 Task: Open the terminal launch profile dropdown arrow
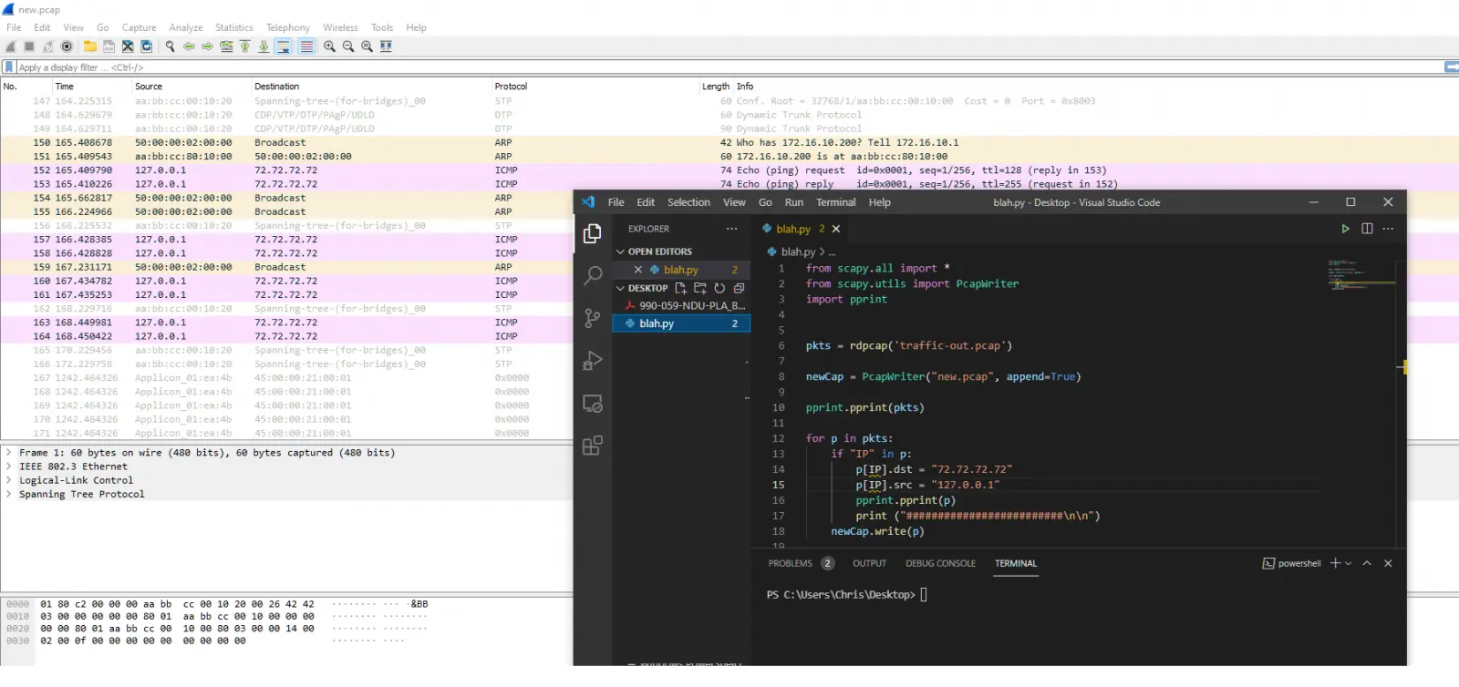point(1349,563)
